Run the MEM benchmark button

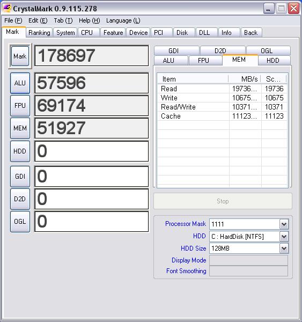point(20,128)
